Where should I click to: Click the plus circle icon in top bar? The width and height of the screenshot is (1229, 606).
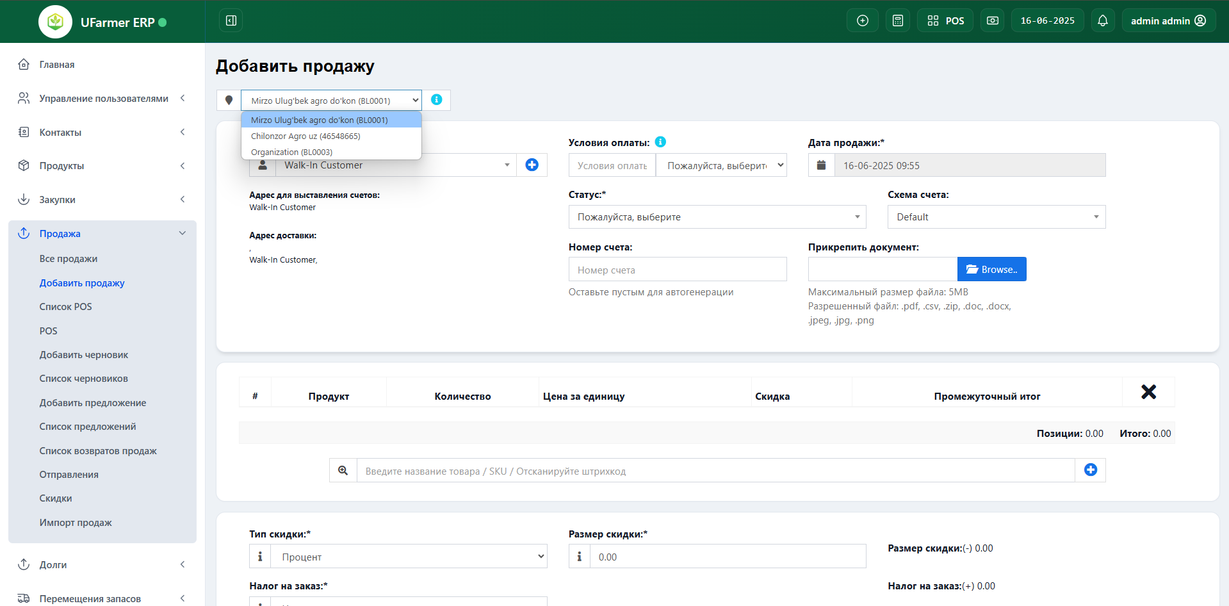click(x=862, y=20)
